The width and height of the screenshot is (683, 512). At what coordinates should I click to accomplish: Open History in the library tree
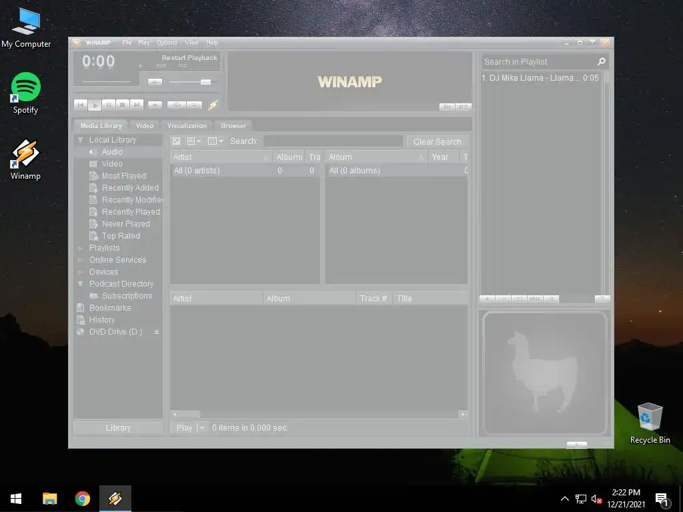[101, 319]
